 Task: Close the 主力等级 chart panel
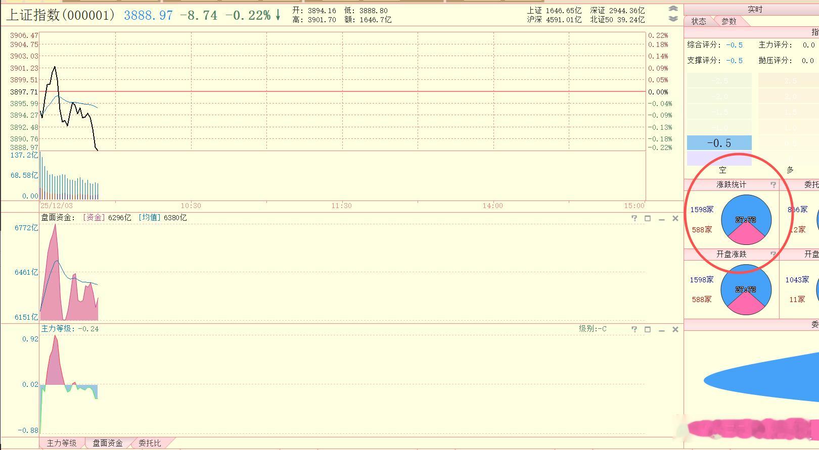[x=675, y=329]
